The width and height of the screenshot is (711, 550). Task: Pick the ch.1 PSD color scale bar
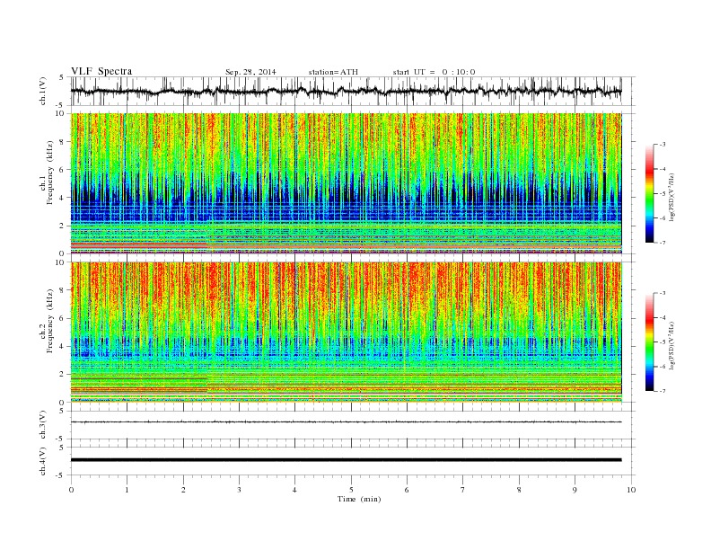pyautogui.click(x=650, y=194)
